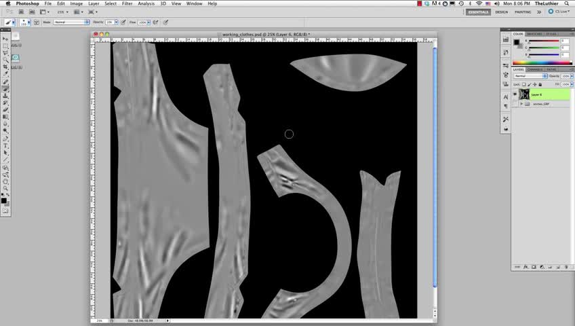Image resolution: width=575 pixels, height=326 pixels.
Task: Switch to the Essentials workspace
Action: (x=478, y=12)
